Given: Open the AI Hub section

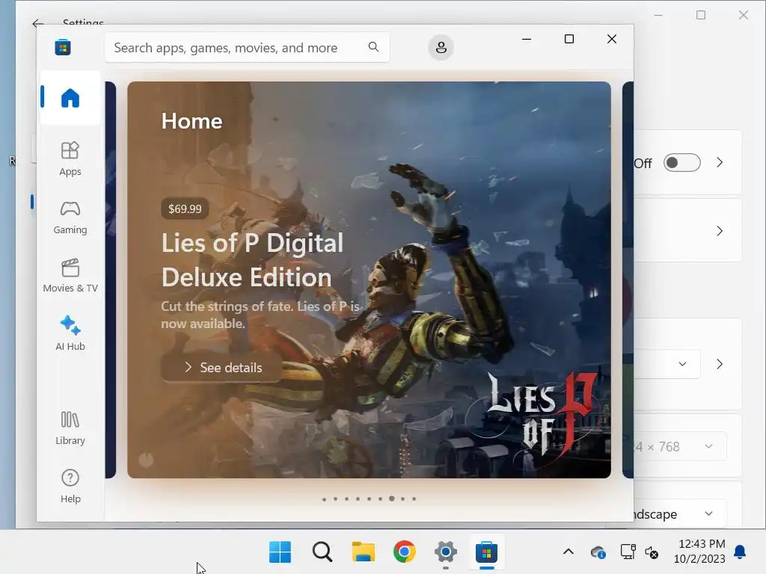Looking at the screenshot, I should (70, 333).
